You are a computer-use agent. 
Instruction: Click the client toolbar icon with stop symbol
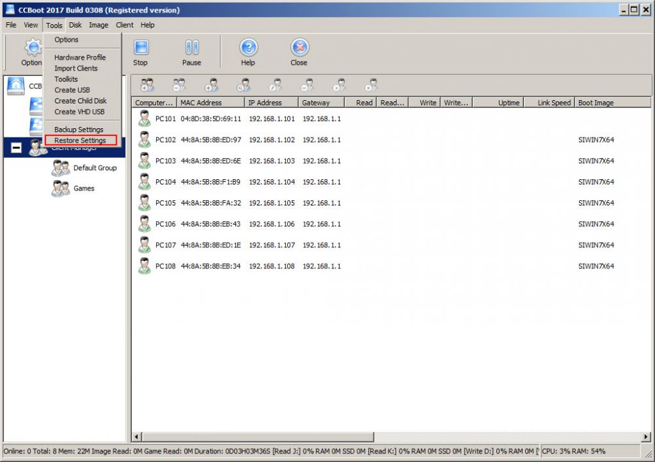coord(371,85)
